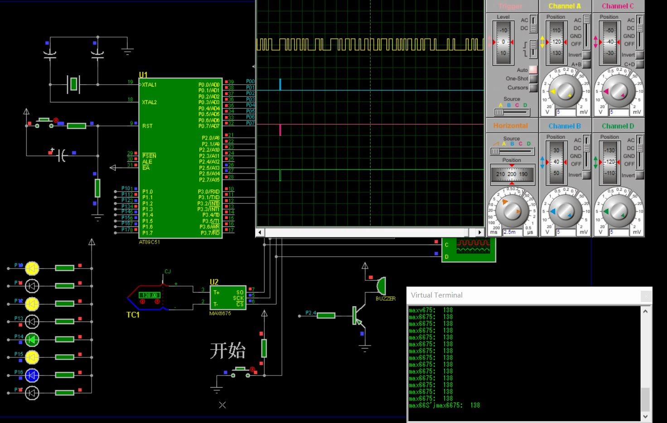Screen dimensions: 667x423
Task: Click the polarized capacitor near RST
Action: click(62, 155)
